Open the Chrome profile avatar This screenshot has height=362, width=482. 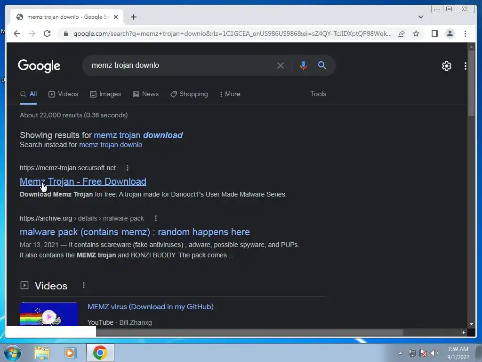pyautogui.click(x=450, y=33)
